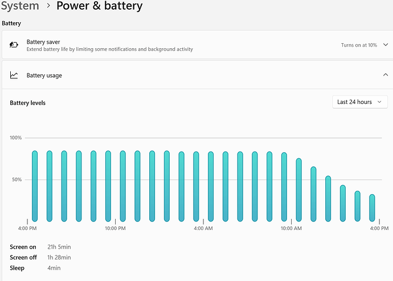Click the Battery usage header label
This screenshot has height=281, width=393.
(x=44, y=75)
